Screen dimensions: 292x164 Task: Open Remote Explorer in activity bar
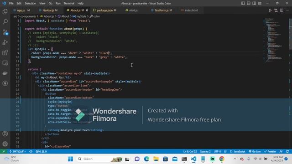[x=5, y=63]
